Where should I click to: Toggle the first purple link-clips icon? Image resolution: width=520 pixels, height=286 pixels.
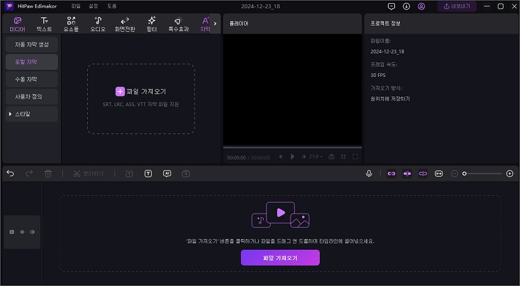392,174
